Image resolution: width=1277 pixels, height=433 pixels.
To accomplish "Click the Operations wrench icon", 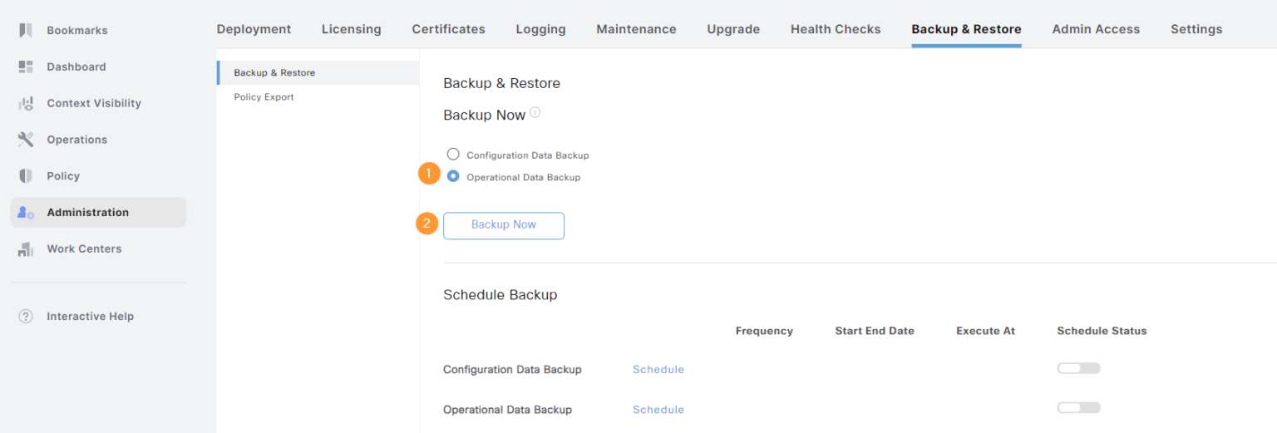I will [x=26, y=140].
